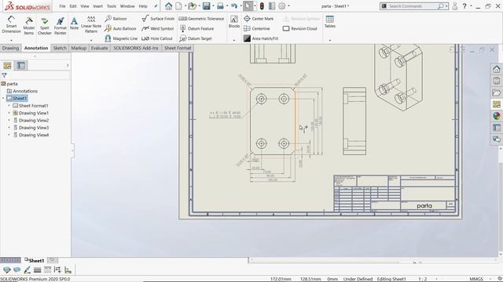503x282 pixels.
Task: Expand the Sheet Format1 node
Action: pos(9,106)
